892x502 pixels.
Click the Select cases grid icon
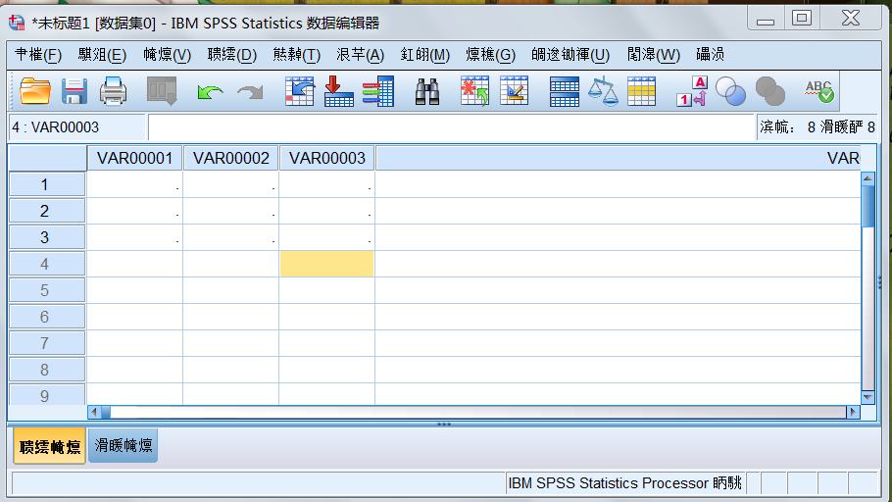642,91
